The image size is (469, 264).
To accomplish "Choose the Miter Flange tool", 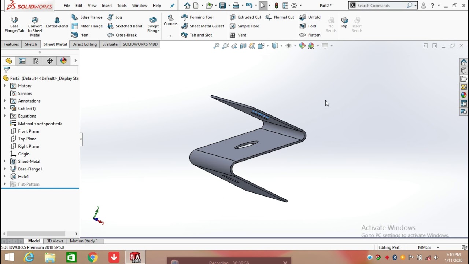I will click(x=87, y=26).
